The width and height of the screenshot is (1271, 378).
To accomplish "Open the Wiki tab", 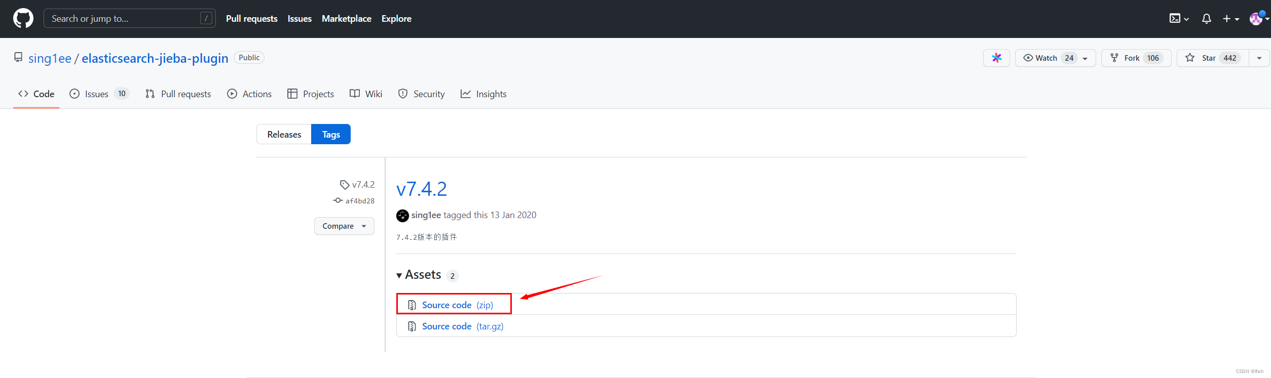I will click(x=366, y=94).
